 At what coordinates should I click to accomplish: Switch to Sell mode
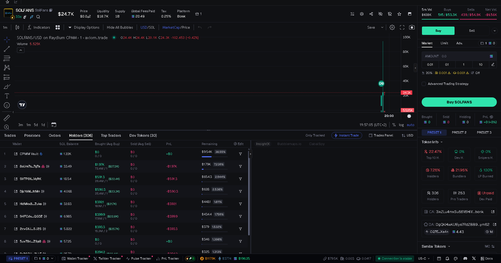click(472, 30)
